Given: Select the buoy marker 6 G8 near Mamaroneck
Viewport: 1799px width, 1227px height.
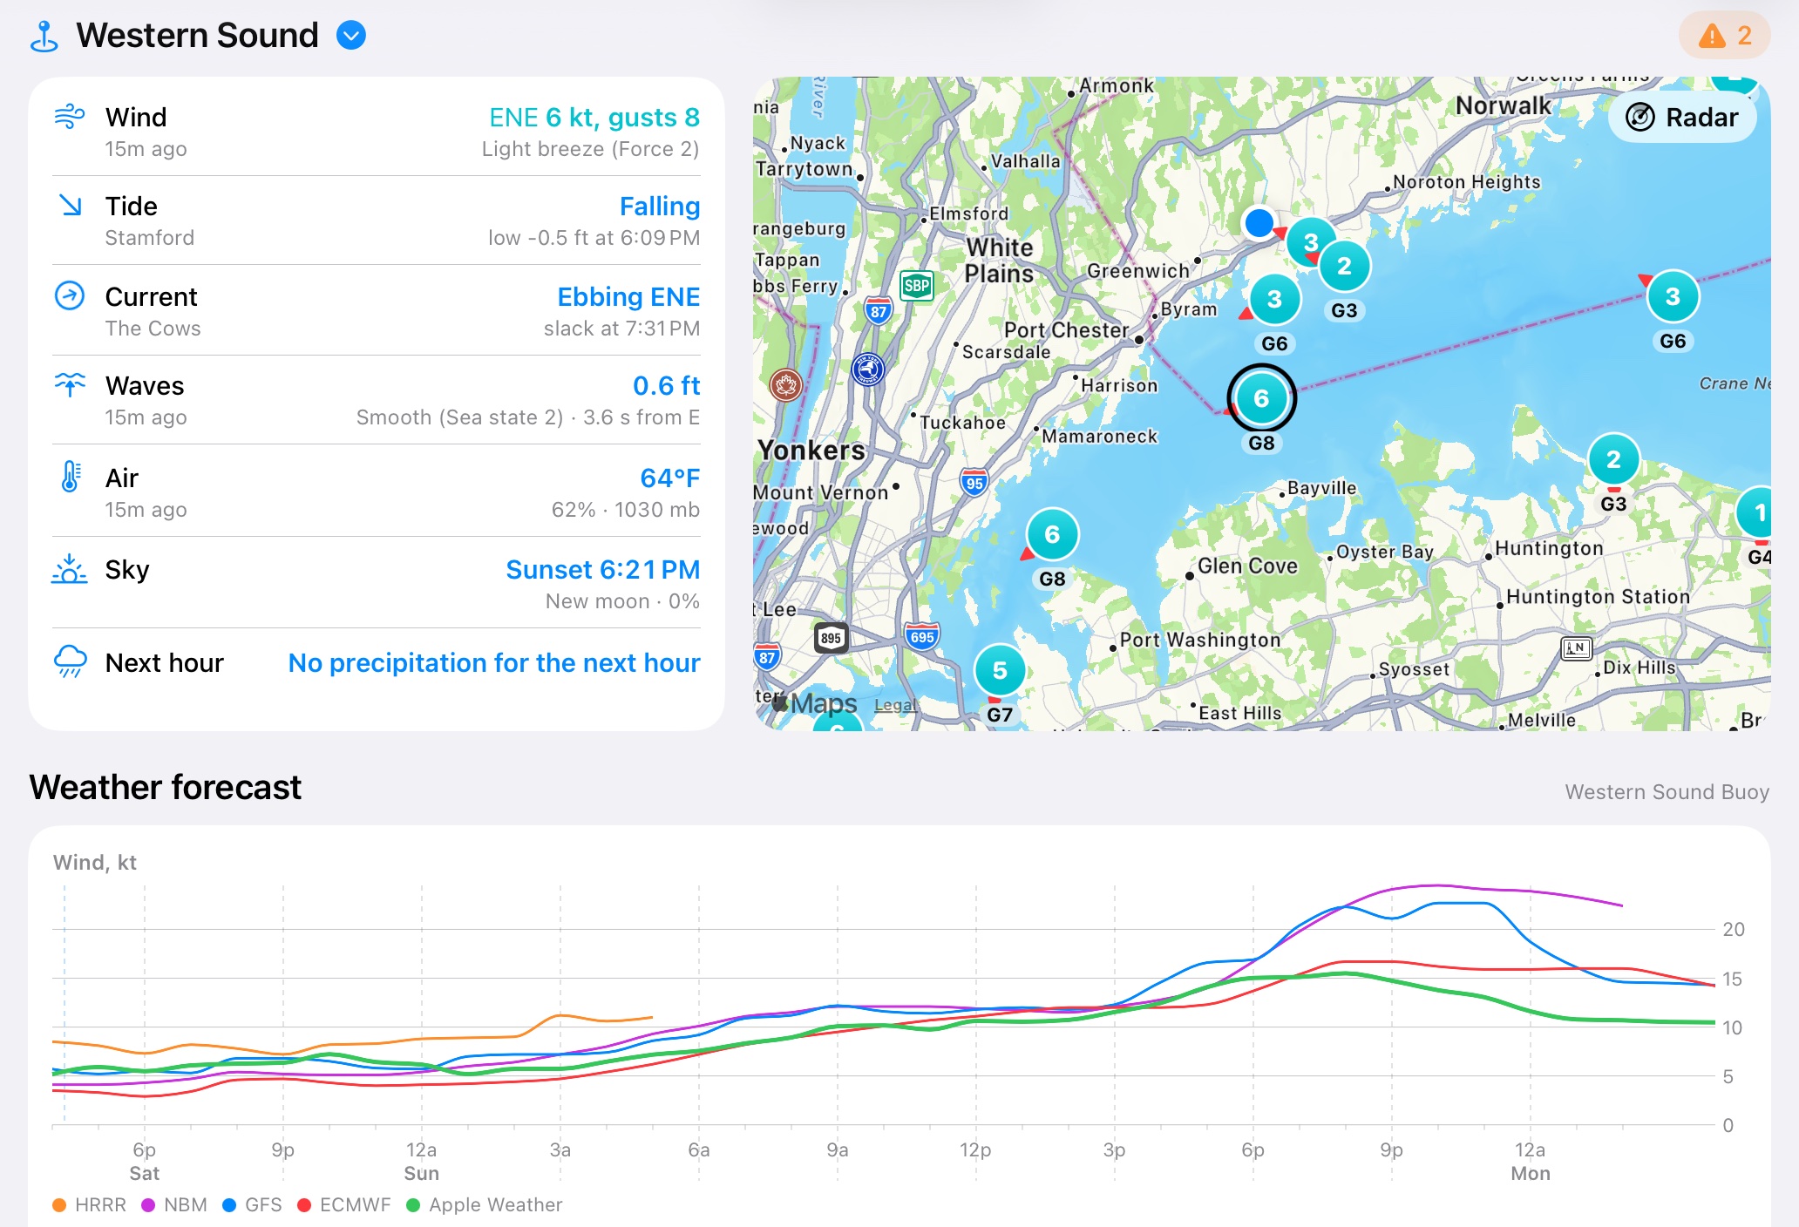Looking at the screenshot, I should coord(1052,534).
